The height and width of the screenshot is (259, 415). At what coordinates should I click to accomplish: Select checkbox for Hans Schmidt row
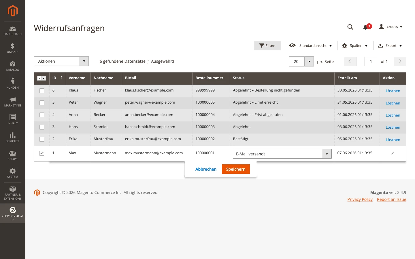pos(42,127)
